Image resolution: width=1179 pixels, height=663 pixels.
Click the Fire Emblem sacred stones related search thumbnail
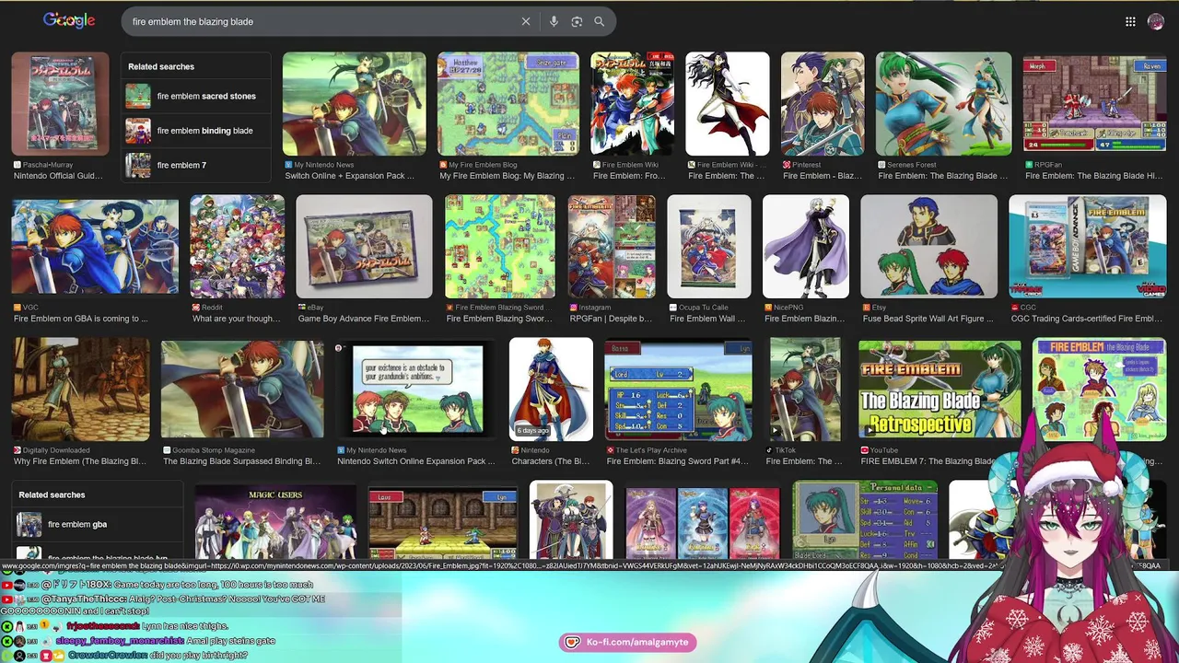138,96
